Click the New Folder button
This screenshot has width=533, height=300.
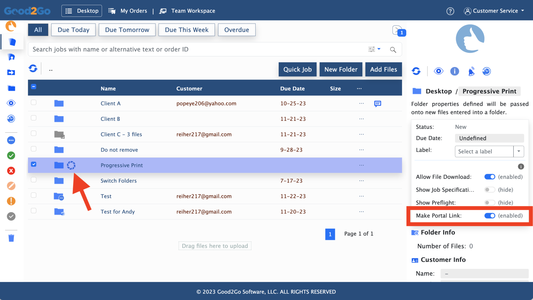point(341,69)
